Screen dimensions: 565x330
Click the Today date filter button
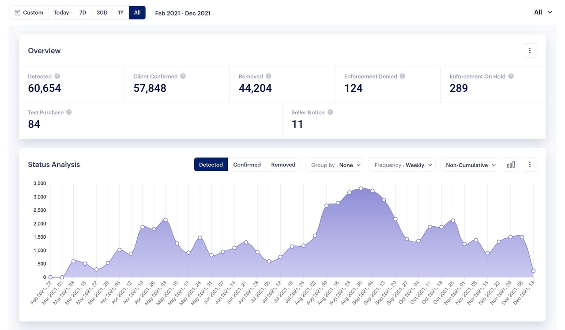click(61, 13)
